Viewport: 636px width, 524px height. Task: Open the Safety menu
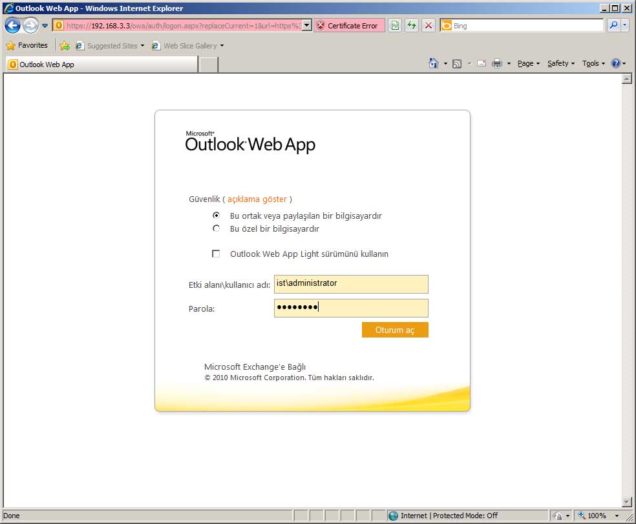point(560,63)
